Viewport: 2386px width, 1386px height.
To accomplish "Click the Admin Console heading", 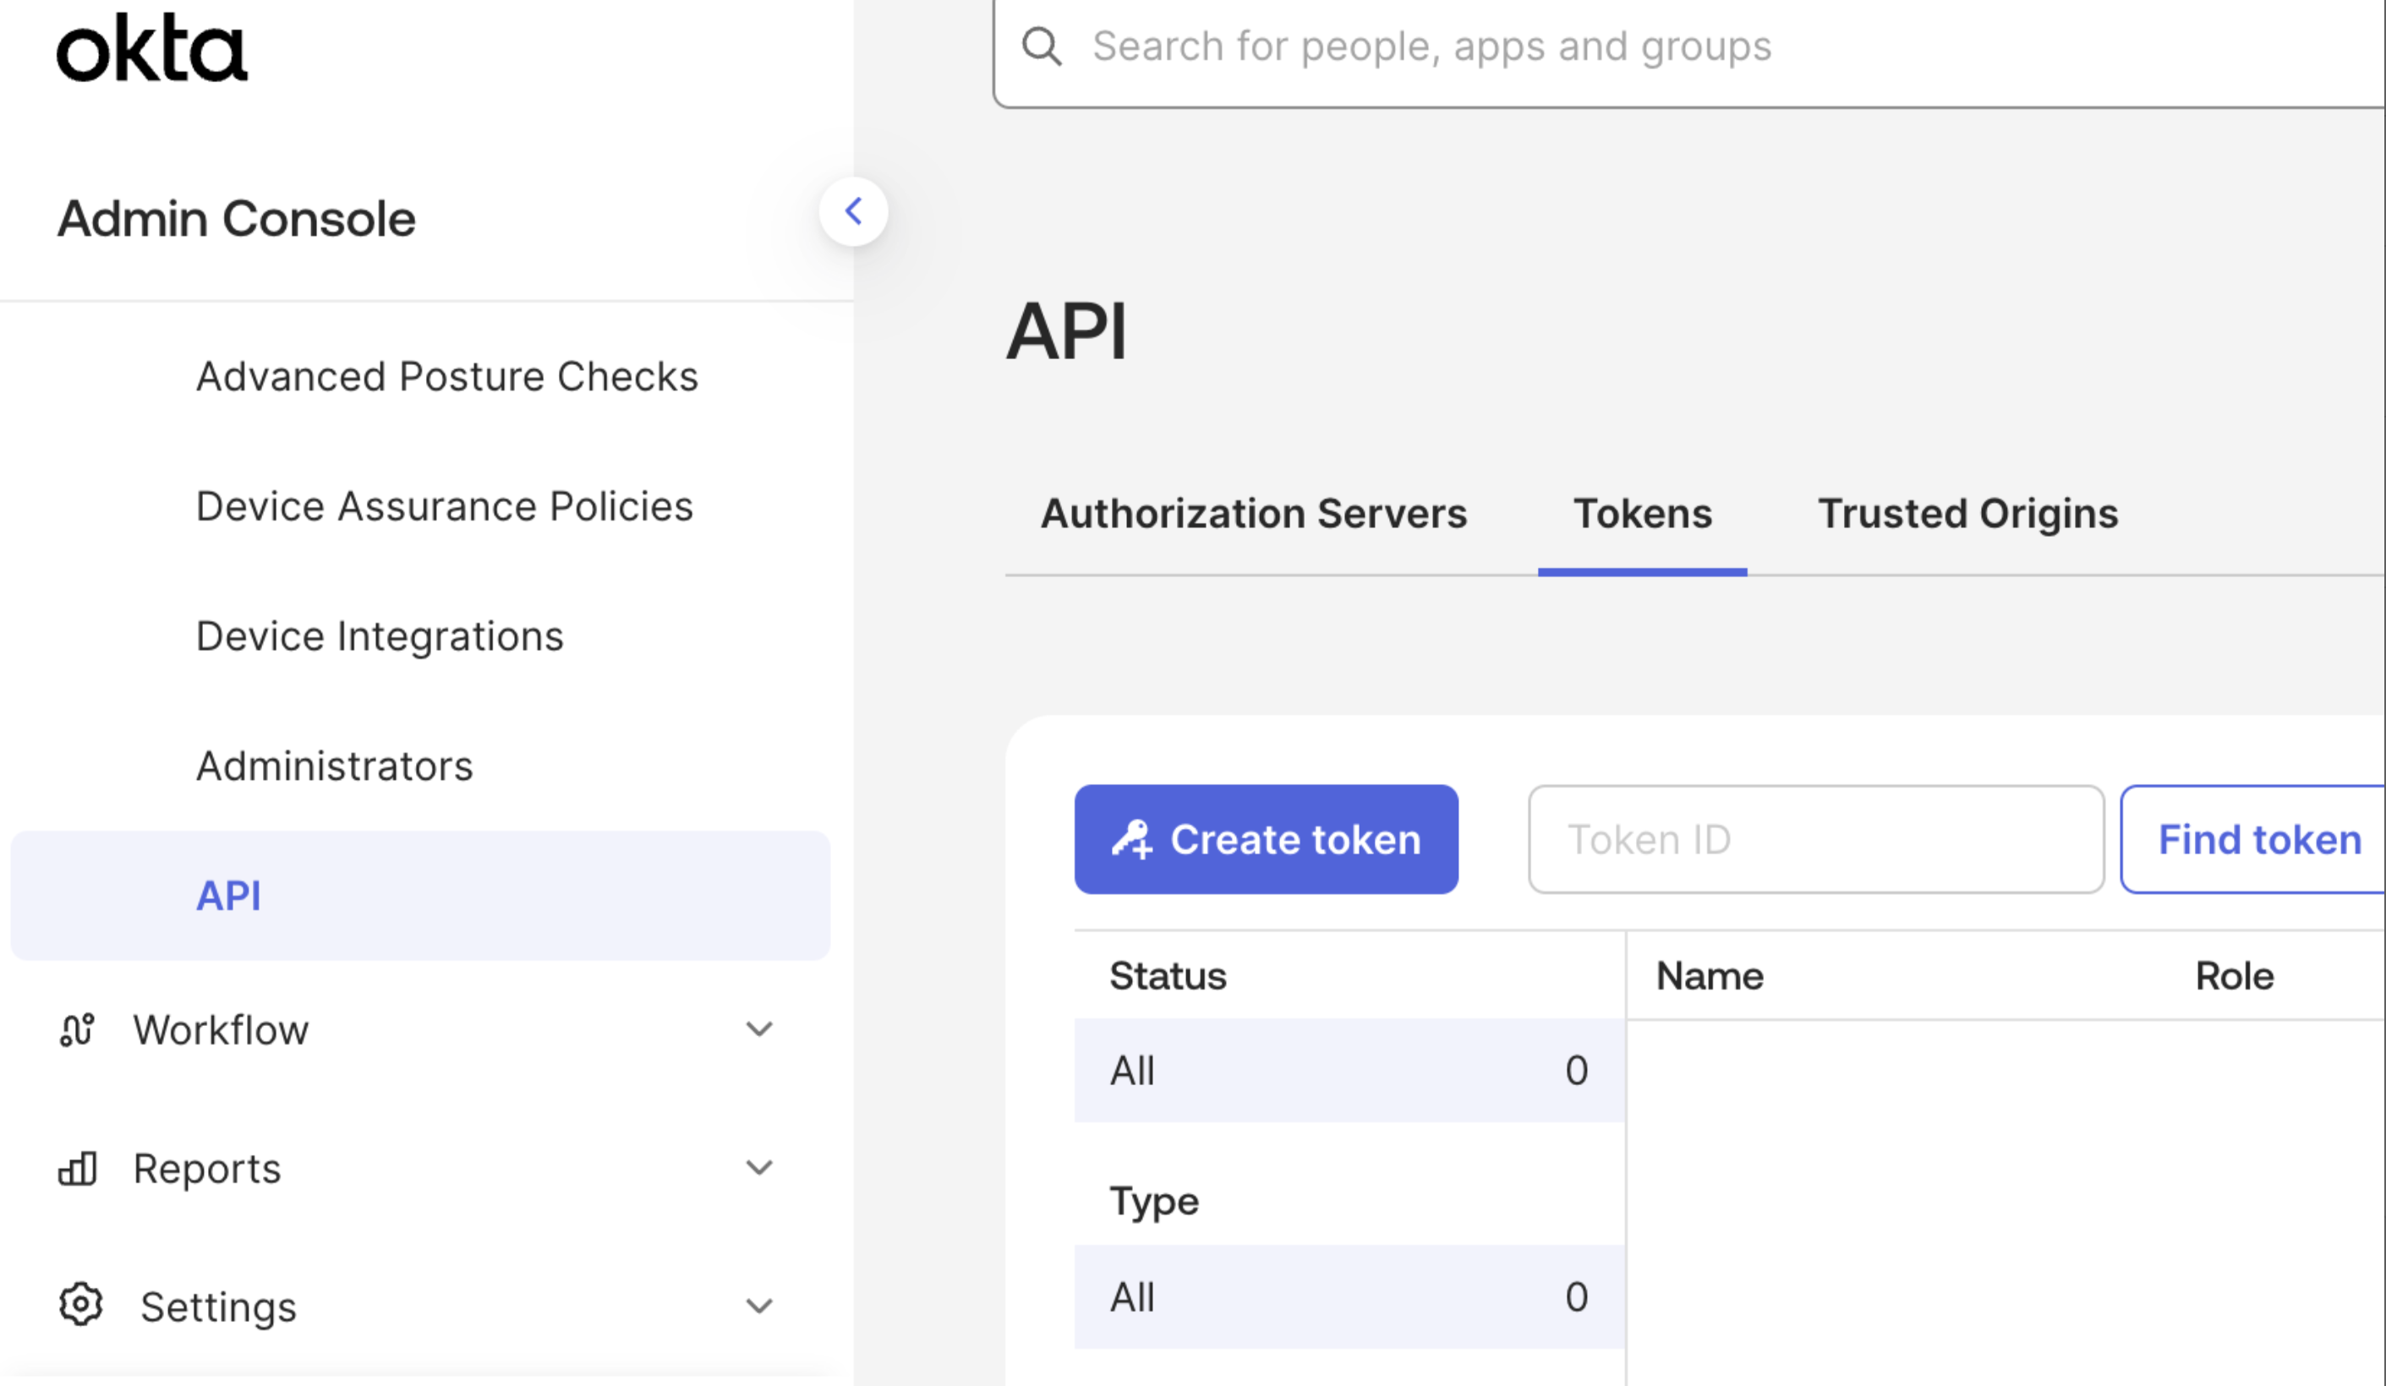I will [x=237, y=220].
